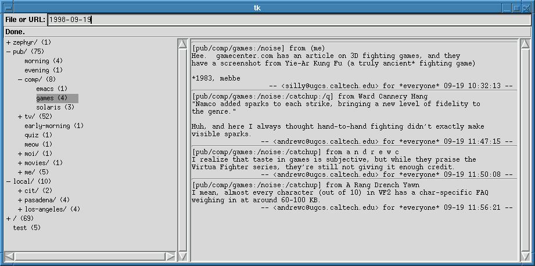This screenshot has width=535, height=266.
Task: Expand the cit/ (2) node
Action: 20,191
